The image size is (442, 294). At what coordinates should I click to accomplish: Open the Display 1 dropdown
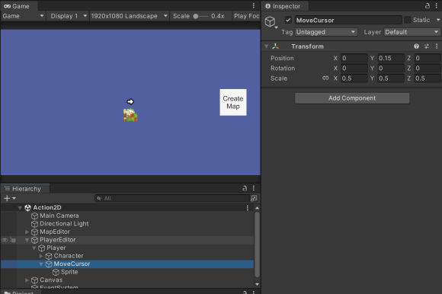pyautogui.click(x=68, y=16)
